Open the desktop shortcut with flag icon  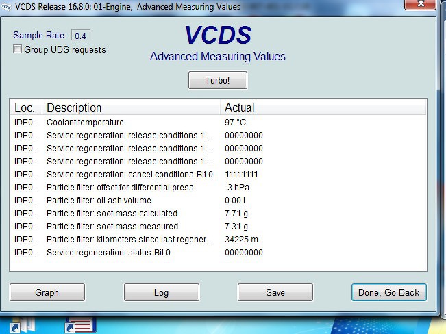(80, 325)
